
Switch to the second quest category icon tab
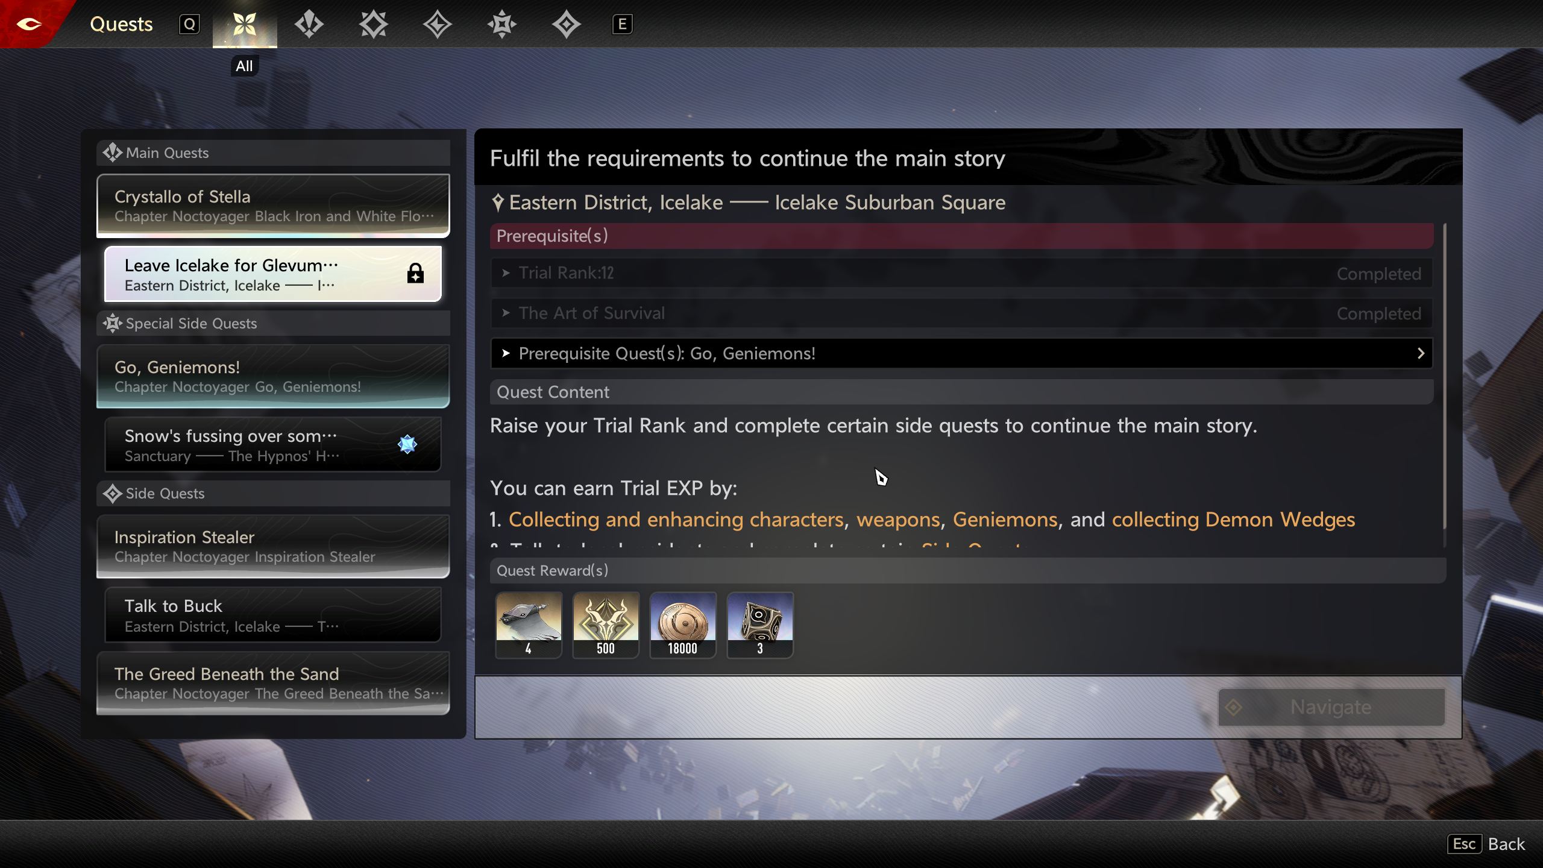[309, 24]
